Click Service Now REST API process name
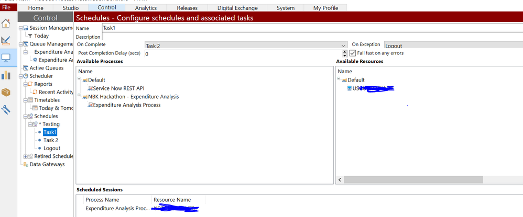 point(119,88)
